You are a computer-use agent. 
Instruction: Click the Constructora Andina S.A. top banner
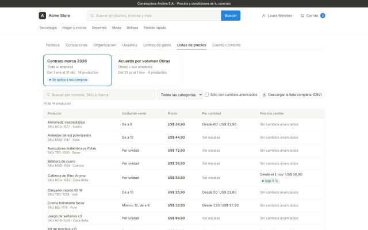pos(184,3)
